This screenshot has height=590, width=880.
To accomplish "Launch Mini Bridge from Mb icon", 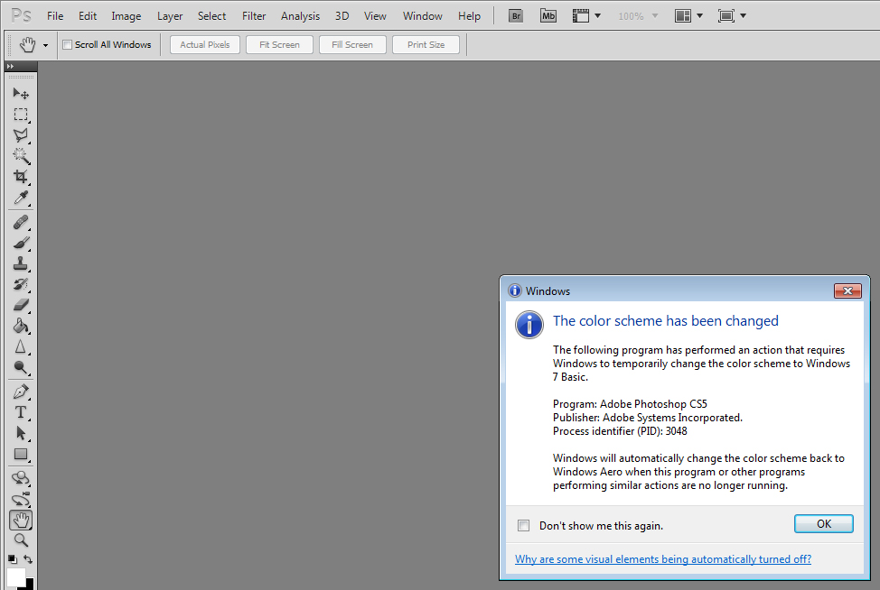I will point(548,16).
